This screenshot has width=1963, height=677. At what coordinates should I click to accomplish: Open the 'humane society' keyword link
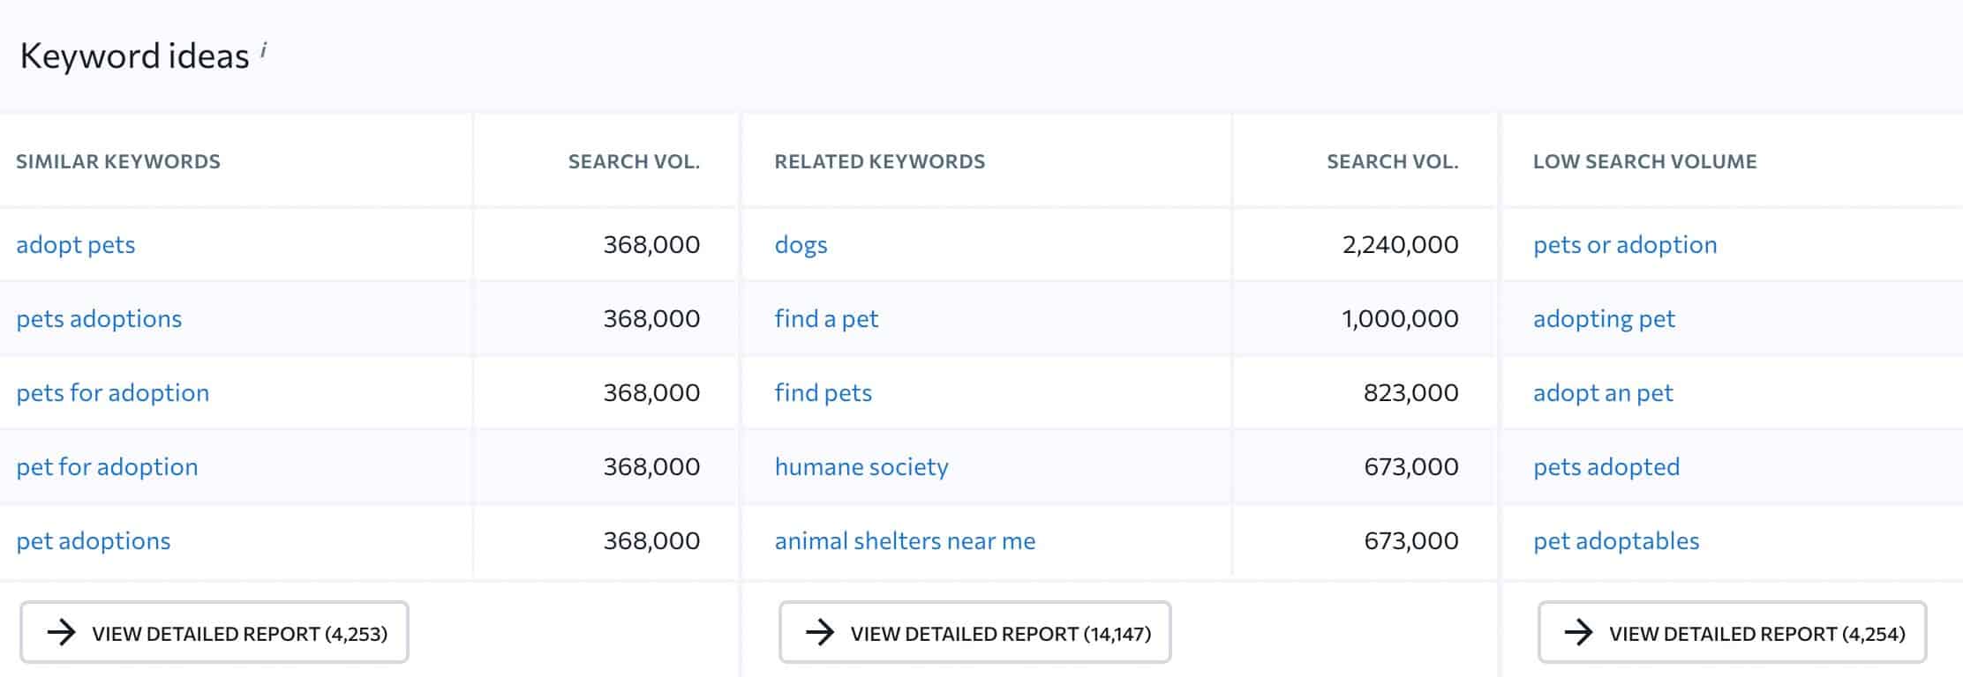click(861, 466)
